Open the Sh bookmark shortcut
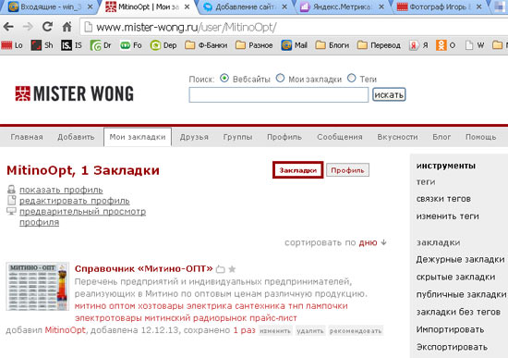508x358 pixels. click(x=42, y=45)
